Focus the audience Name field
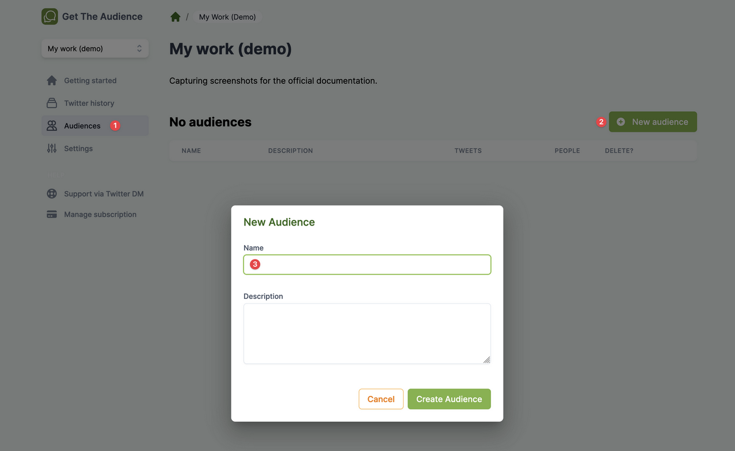Image resolution: width=735 pixels, height=451 pixels. tap(367, 265)
